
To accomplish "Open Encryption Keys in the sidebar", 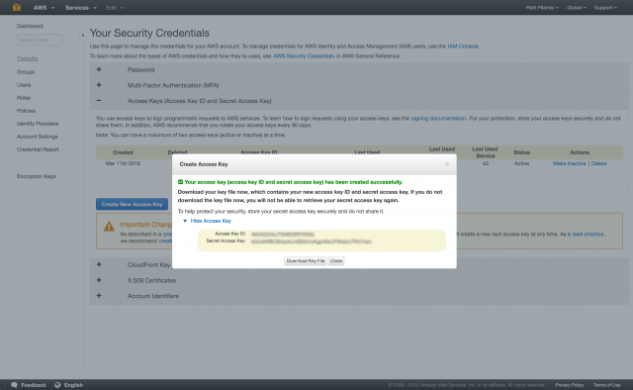I will 36,176.
